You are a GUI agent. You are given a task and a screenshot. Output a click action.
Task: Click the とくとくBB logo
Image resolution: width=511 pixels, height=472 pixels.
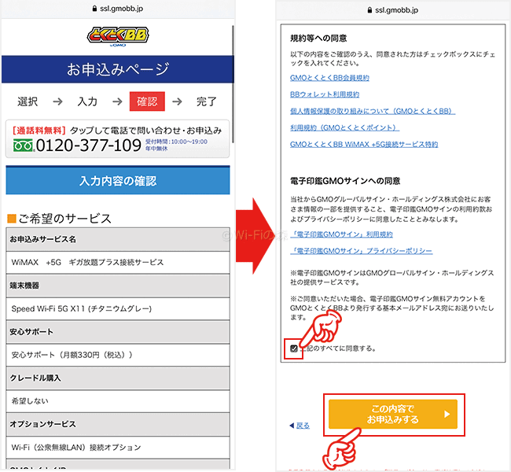118,36
